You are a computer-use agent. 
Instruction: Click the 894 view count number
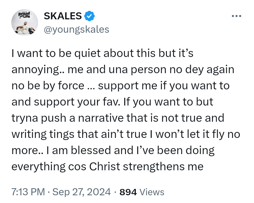point(128,192)
